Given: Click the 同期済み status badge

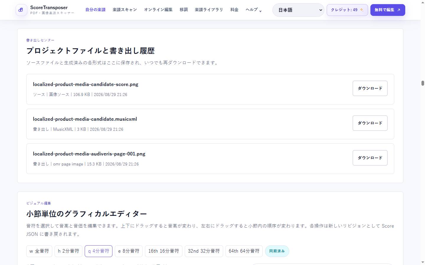Looking at the screenshot, I should pos(277,251).
